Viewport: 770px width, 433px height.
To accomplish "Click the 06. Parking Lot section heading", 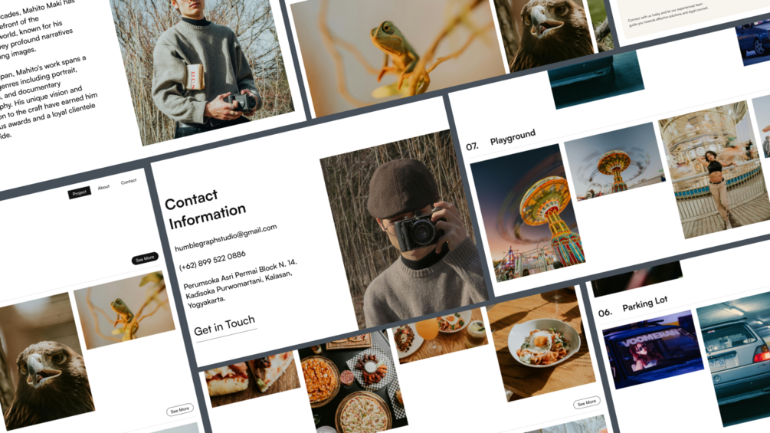I will tap(633, 307).
